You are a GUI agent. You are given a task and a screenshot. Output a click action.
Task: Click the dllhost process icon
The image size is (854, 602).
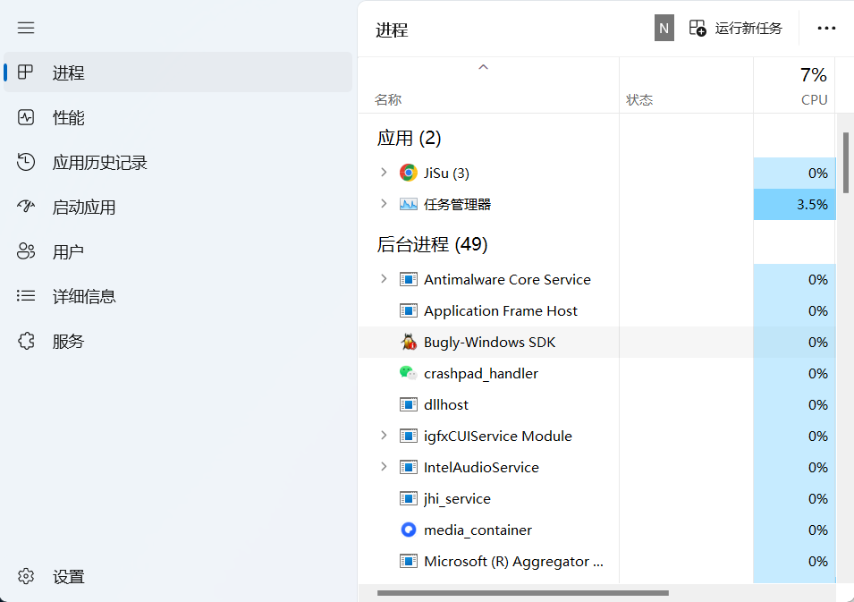(408, 405)
